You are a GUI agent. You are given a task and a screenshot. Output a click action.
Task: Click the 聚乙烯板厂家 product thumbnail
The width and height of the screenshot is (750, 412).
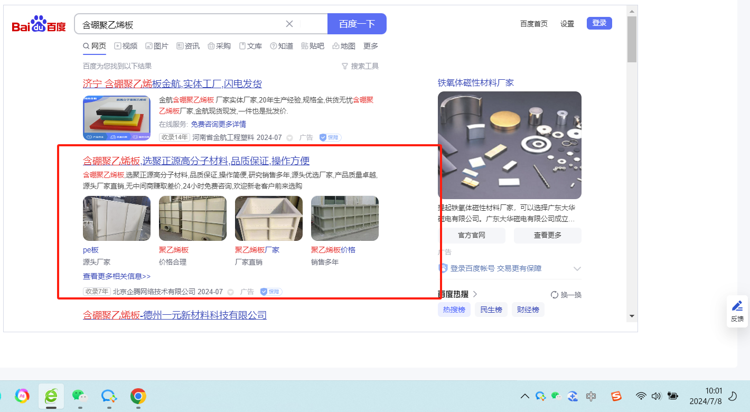tap(269, 218)
